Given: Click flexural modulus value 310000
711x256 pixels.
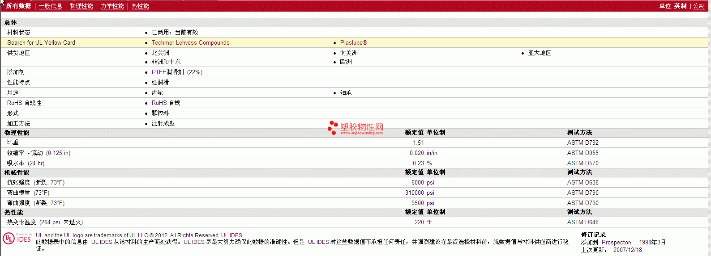Looking at the screenshot, I should click(x=415, y=193).
